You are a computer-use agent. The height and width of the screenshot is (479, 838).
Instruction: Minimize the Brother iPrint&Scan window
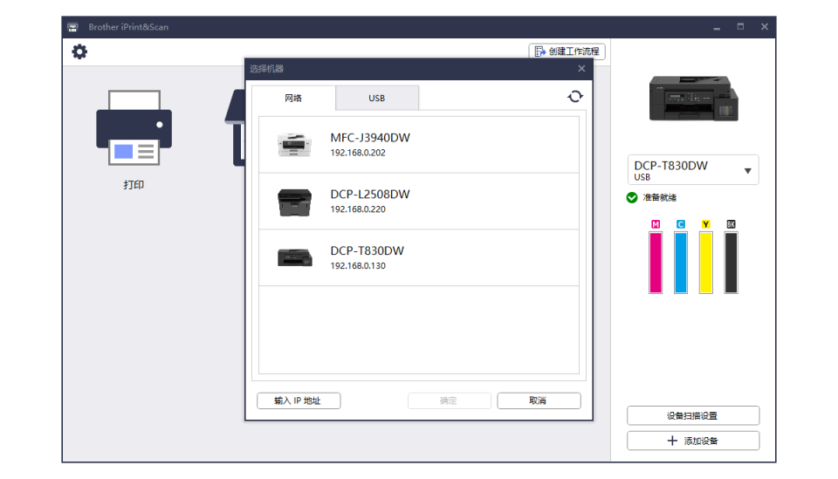(717, 27)
